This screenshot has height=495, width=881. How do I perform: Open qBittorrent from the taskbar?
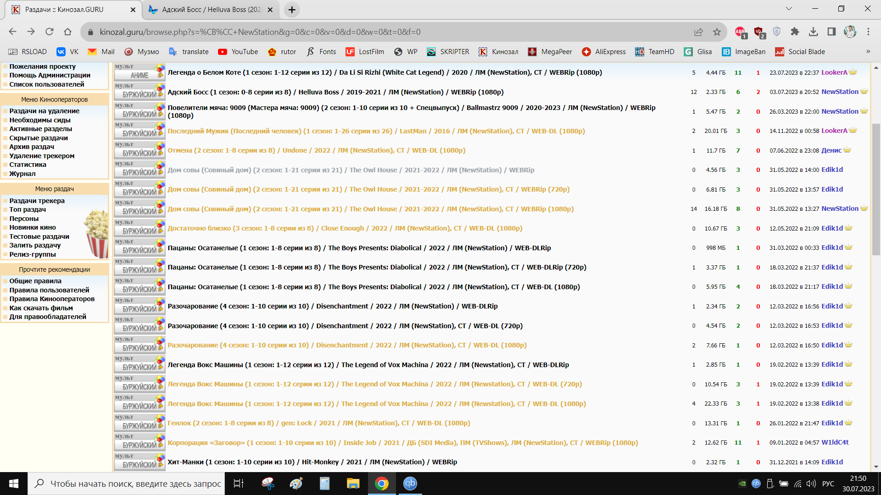point(410,484)
